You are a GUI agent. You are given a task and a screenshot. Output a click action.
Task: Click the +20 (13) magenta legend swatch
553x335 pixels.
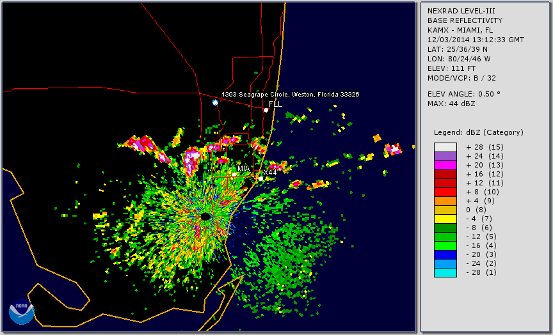pos(445,165)
